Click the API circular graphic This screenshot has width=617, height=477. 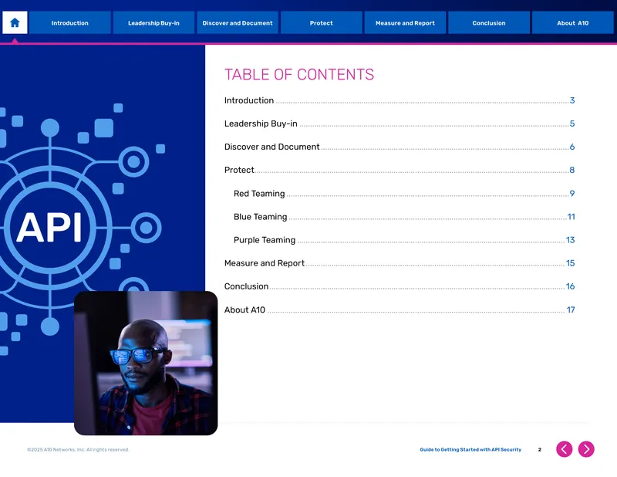tap(49, 228)
